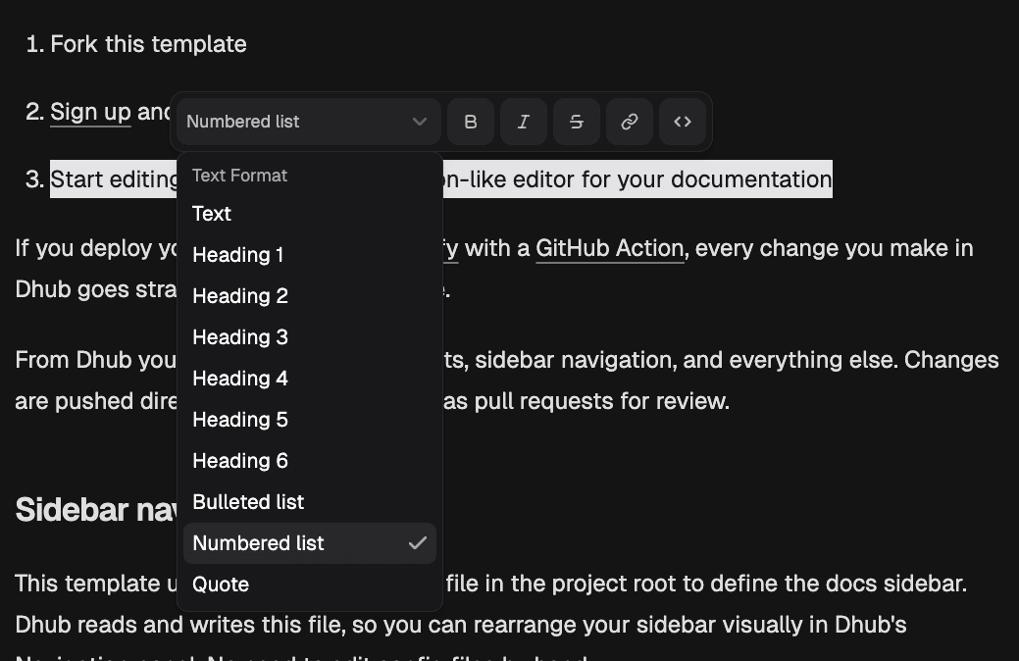Toggle bold formatting in the toolbar
This screenshot has height=661, width=1019.
pyautogui.click(x=470, y=121)
